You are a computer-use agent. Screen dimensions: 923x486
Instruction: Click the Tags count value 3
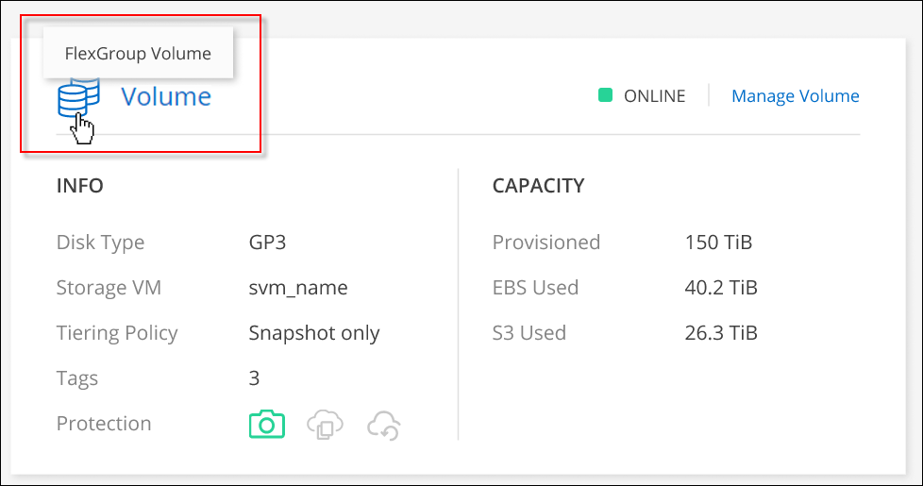(254, 378)
